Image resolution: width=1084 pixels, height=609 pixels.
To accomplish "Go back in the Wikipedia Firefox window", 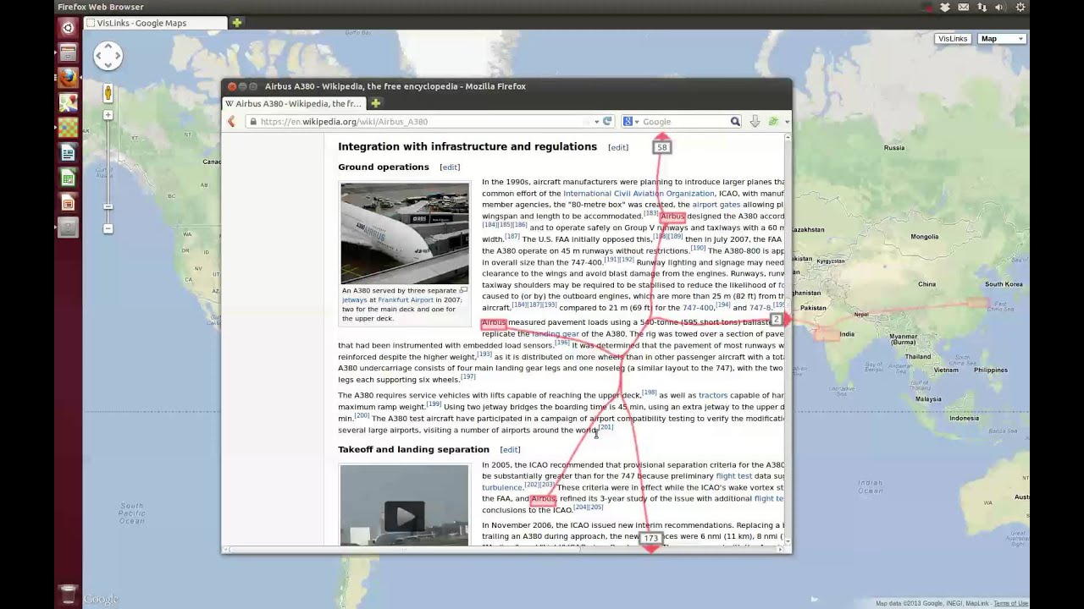I will [231, 122].
